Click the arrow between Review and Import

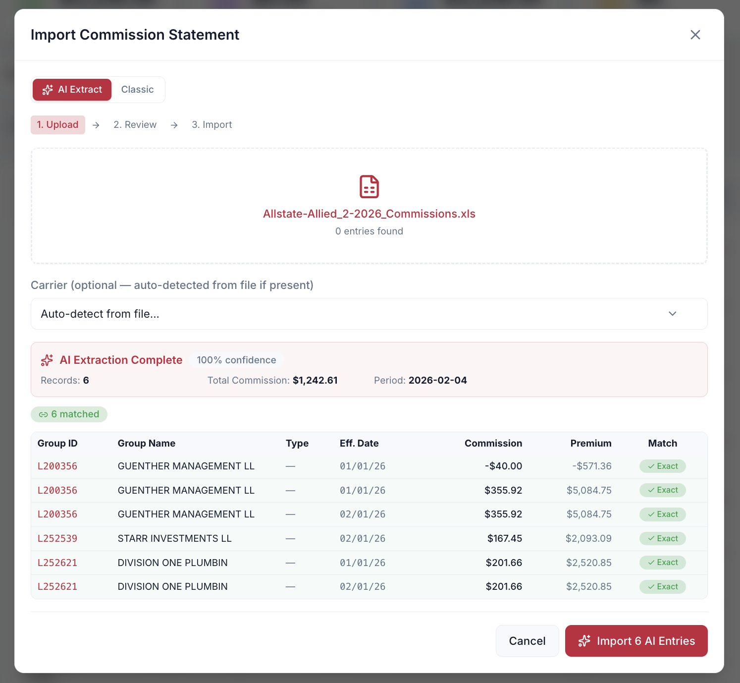pyautogui.click(x=174, y=125)
